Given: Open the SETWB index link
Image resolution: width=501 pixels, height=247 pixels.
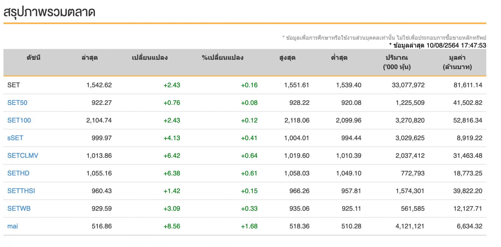Looking at the screenshot, I should [x=19, y=208].
